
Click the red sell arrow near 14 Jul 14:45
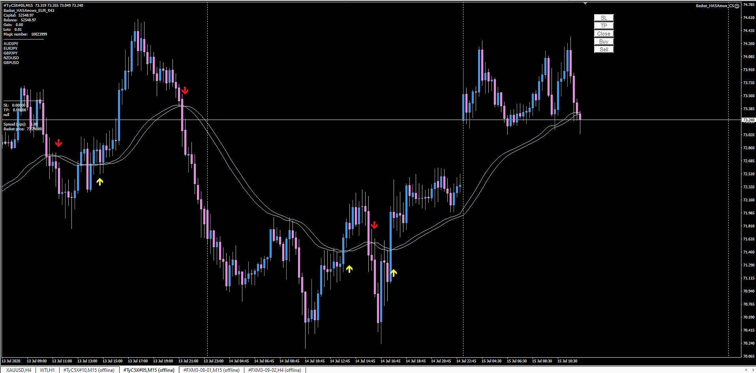[x=374, y=225]
